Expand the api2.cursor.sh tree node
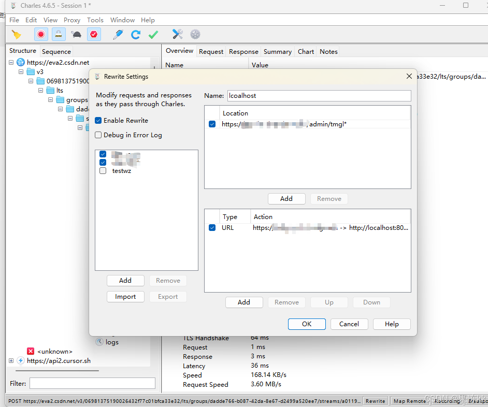The height and width of the screenshot is (407, 488). tap(11, 360)
